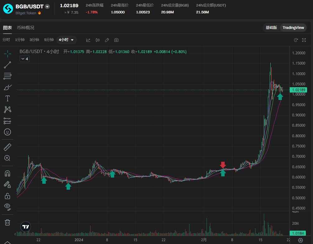Expand the BGB/USDT pair selector arrow
The height and width of the screenshot is (244, 313).
47,7
